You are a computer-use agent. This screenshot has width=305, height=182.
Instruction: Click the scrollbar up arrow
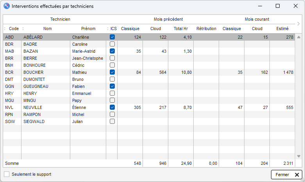pos(299,37)
